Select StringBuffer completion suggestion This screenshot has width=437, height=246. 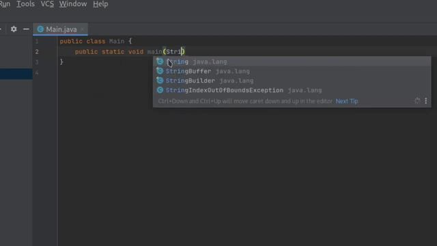292,71
